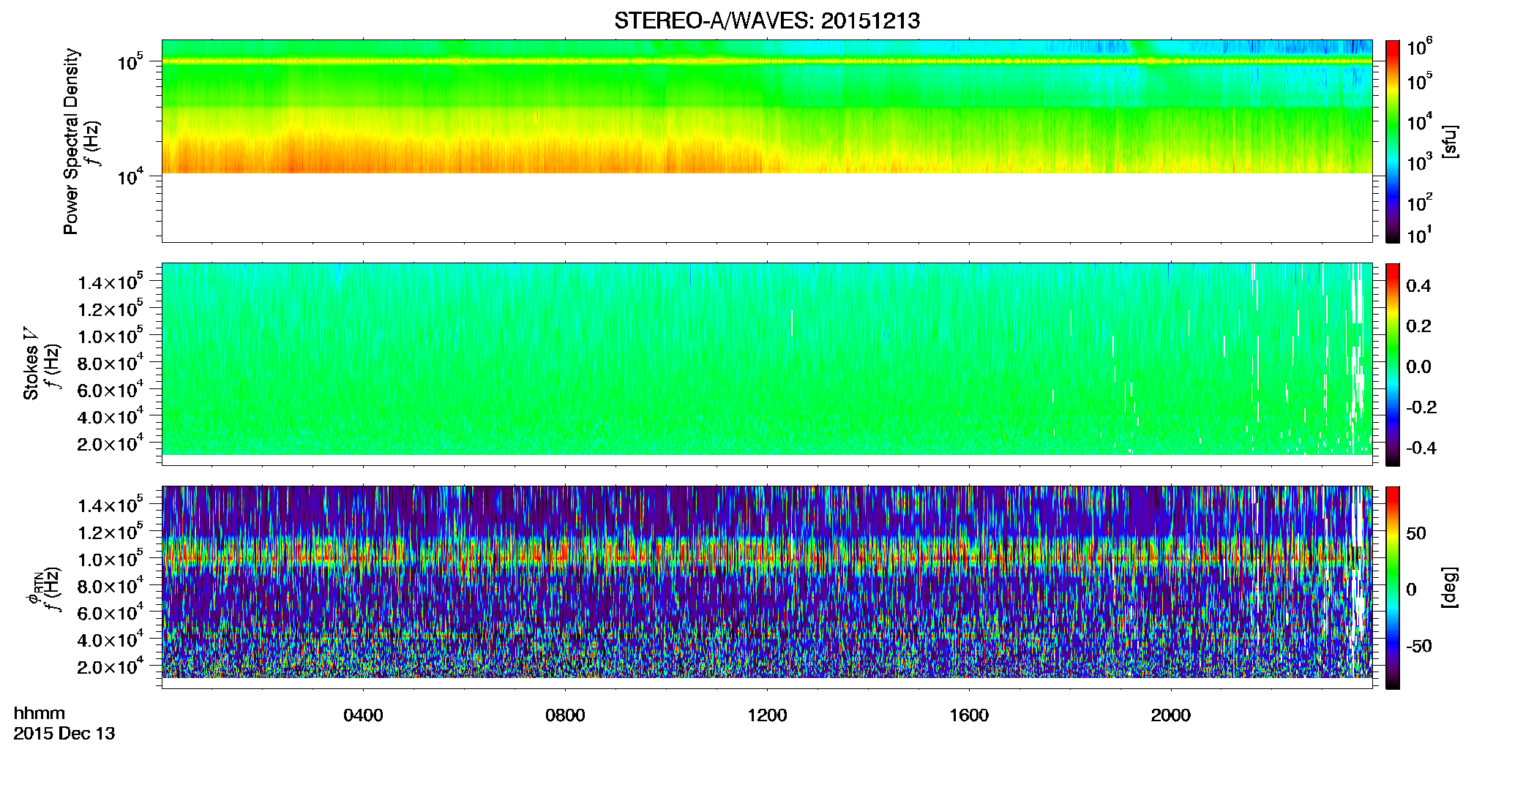Click the 2.0×10^4 tick of phi RTN panel
This screenshot has height=790, width=1534.
pos(111,666)
